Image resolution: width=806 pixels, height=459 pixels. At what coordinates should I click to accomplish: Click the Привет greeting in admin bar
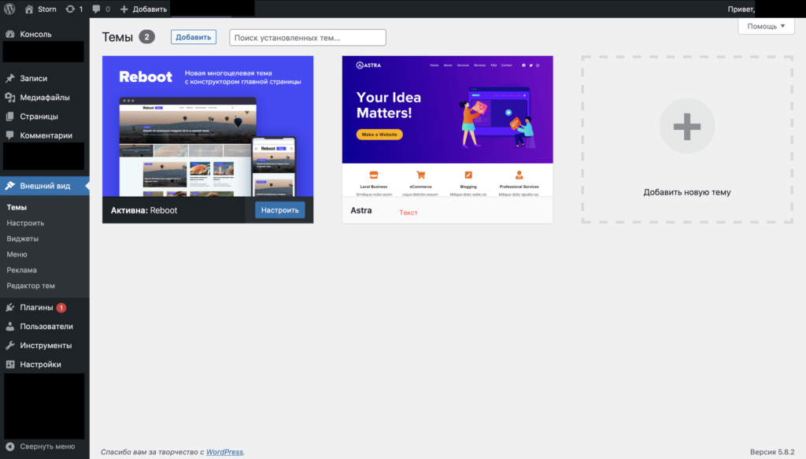coord(741,9)
